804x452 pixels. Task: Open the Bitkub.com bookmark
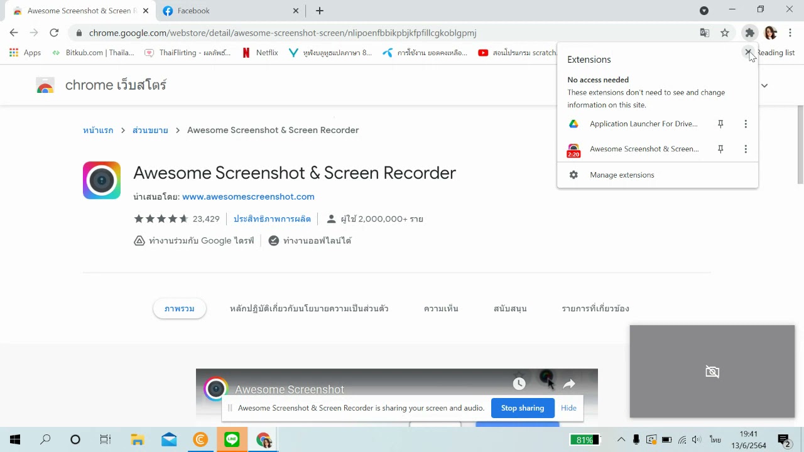pos(93,53)
